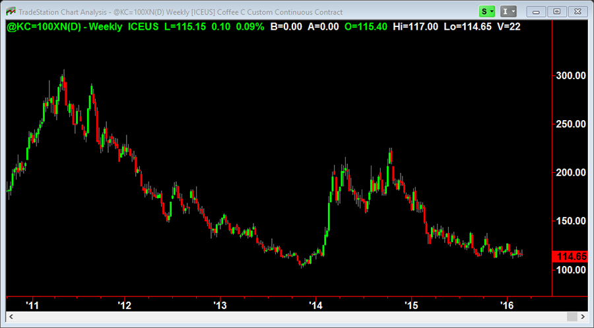Click the '16 year label on time axis
Viewport: 594px width, 328px height.
tap(506, 306)
